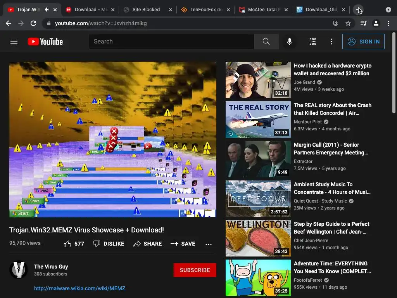View site lock information
Screen dimensions: 397x298
49,23
